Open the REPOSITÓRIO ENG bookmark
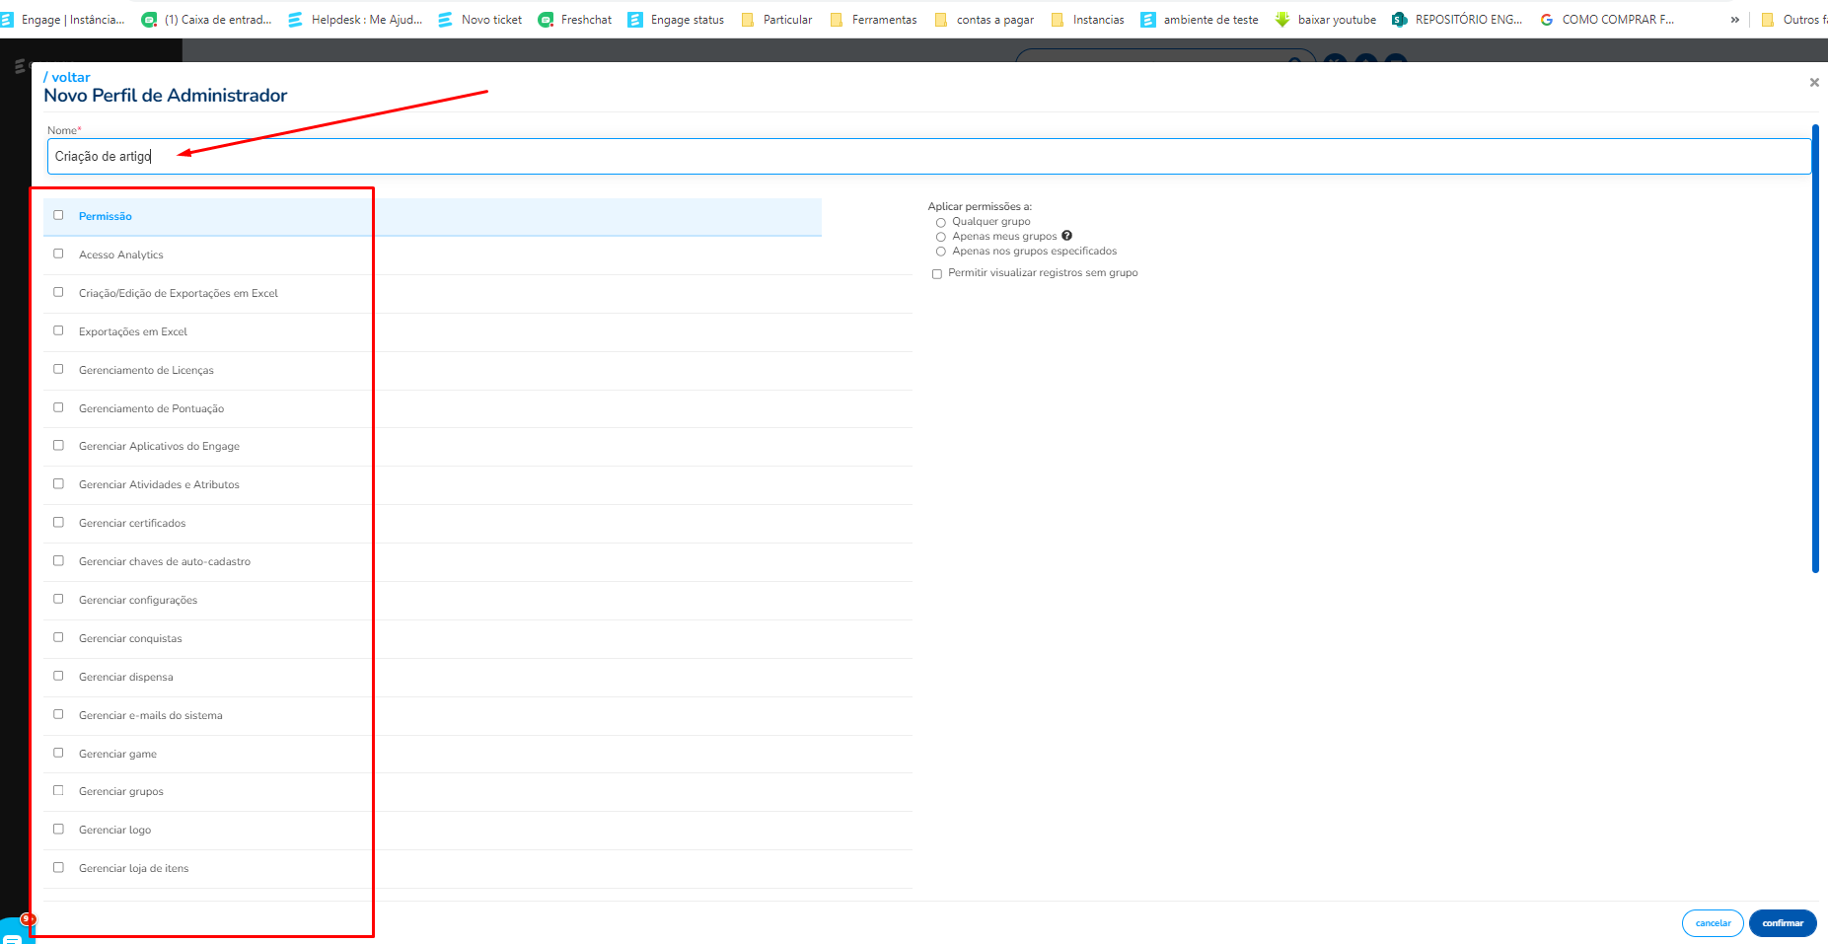 1457,20
